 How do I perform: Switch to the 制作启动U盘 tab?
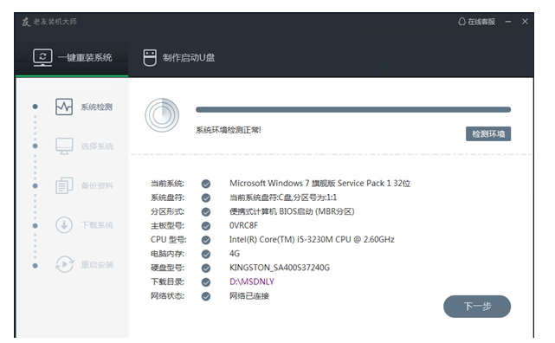179,58
